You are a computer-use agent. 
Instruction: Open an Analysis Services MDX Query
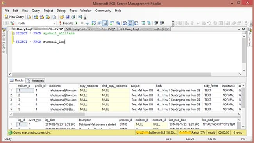pos(36,17)
